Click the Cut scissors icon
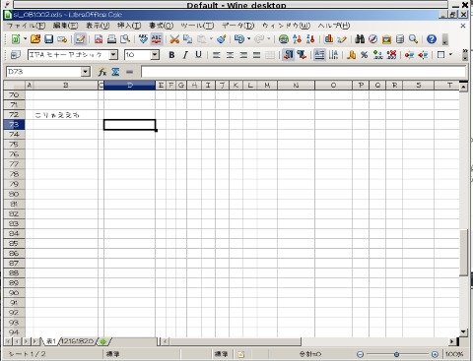The height and width of the screenshot is (361, 473). pyautogui.click(x=174, y=39)
